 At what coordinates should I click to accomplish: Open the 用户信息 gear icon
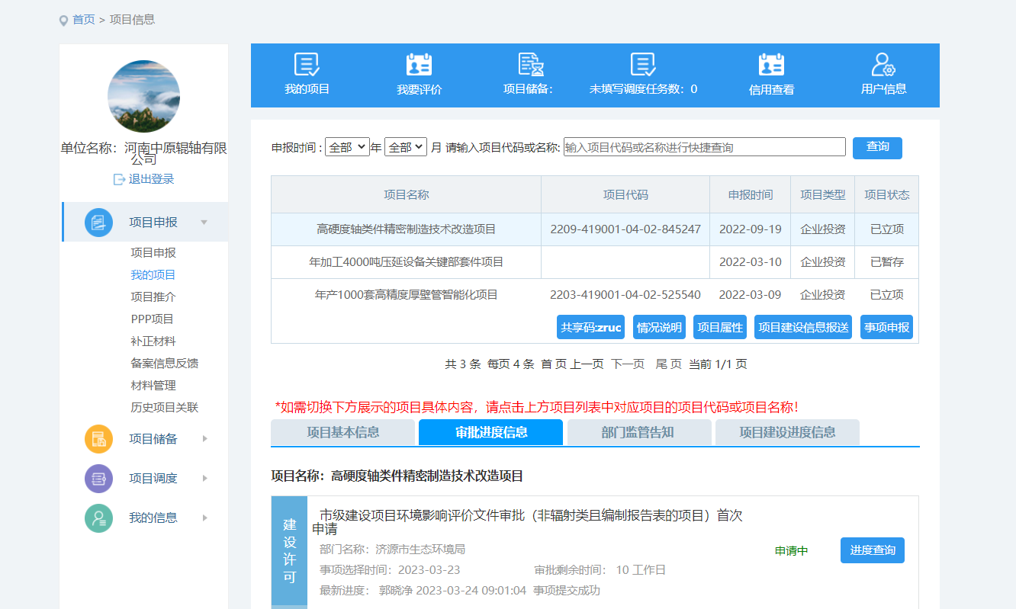tap(883, 65)
